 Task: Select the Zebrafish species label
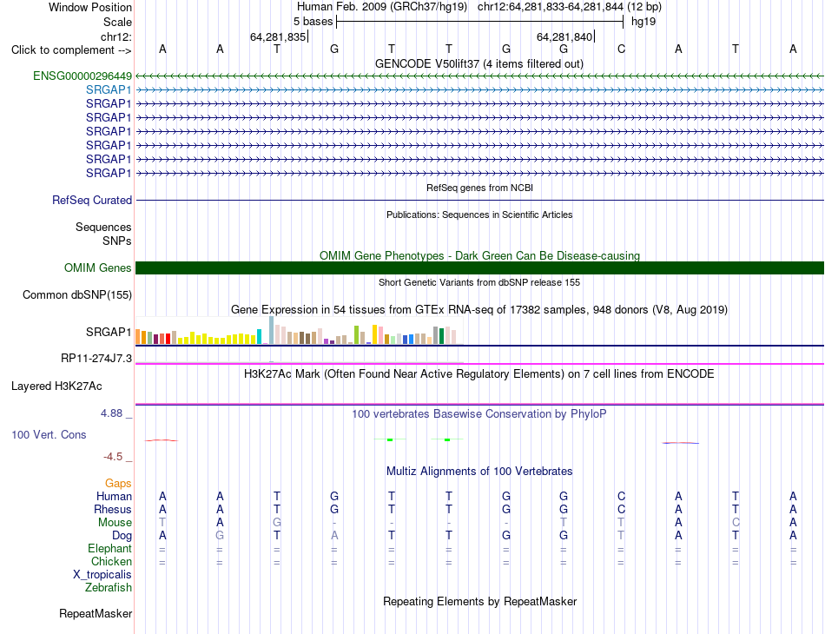[x=109, y=587]
